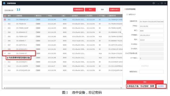Select device name DS-9004HW-ST in row 004
This screenshot has width=170, height=96.
pyautogui.click(x=22, y=32)
